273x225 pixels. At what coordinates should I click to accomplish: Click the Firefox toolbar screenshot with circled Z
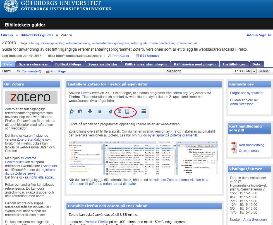tap(109, 112)
